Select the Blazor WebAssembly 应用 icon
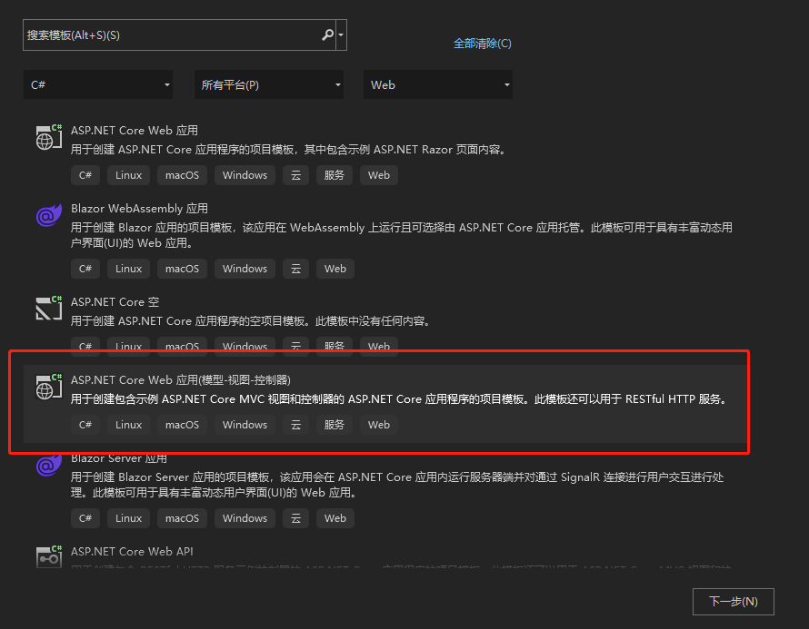Screen dimensions: 809x629 (x=49, y=215)
